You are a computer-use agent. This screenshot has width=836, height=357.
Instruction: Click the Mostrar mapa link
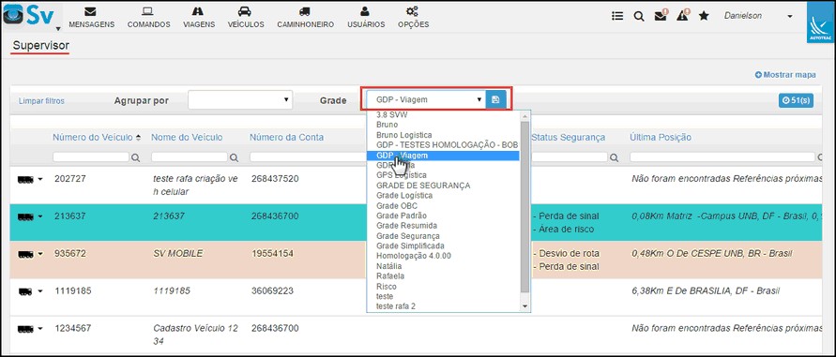785,75
